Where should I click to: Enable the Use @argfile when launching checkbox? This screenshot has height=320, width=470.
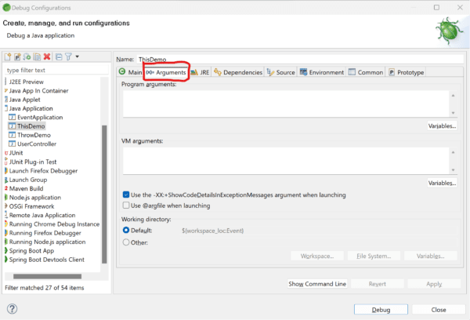127,205
